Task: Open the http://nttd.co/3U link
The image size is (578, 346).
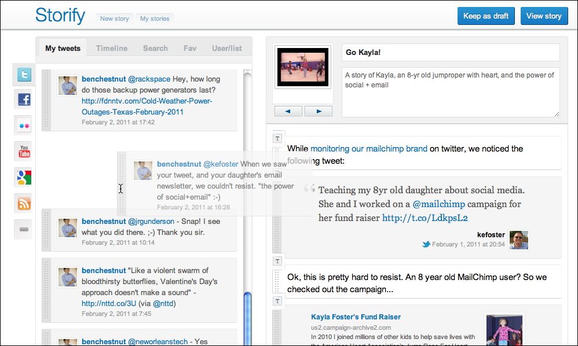Action: [109, 303]
